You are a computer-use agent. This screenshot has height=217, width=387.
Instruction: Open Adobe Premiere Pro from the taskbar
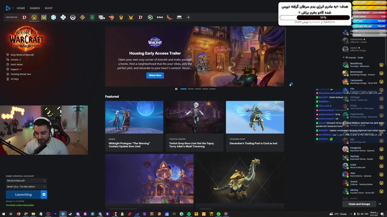point(56,214)
